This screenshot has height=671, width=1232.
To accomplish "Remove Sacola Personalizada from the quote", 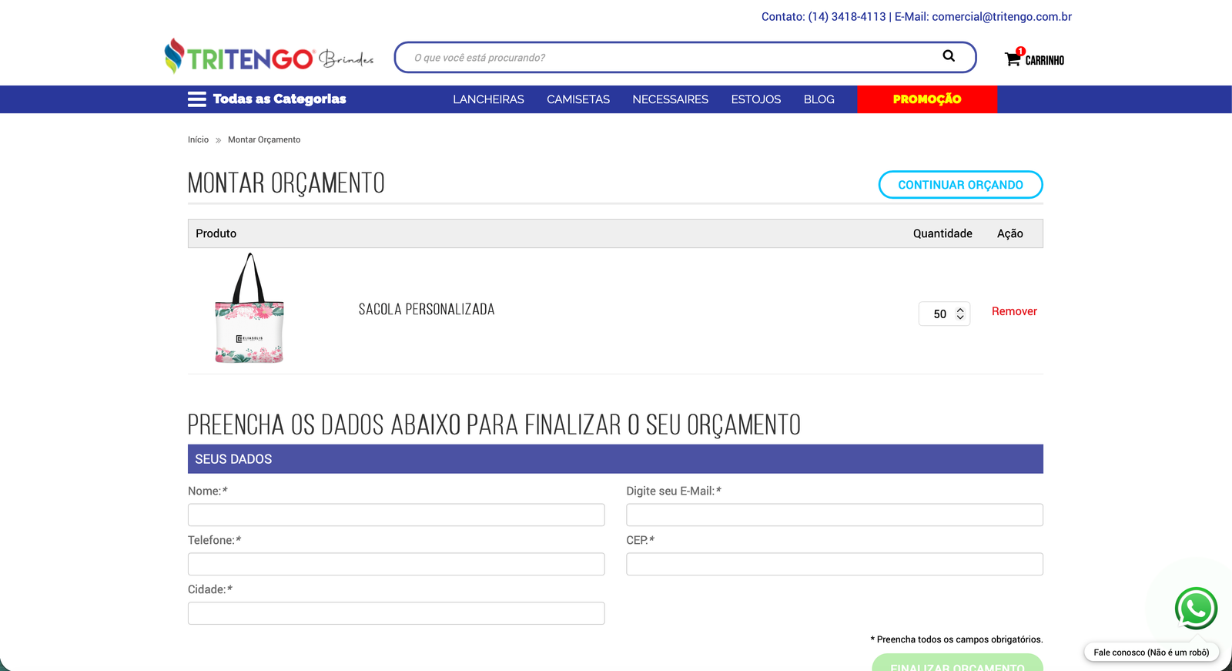I will [1014, 311].
